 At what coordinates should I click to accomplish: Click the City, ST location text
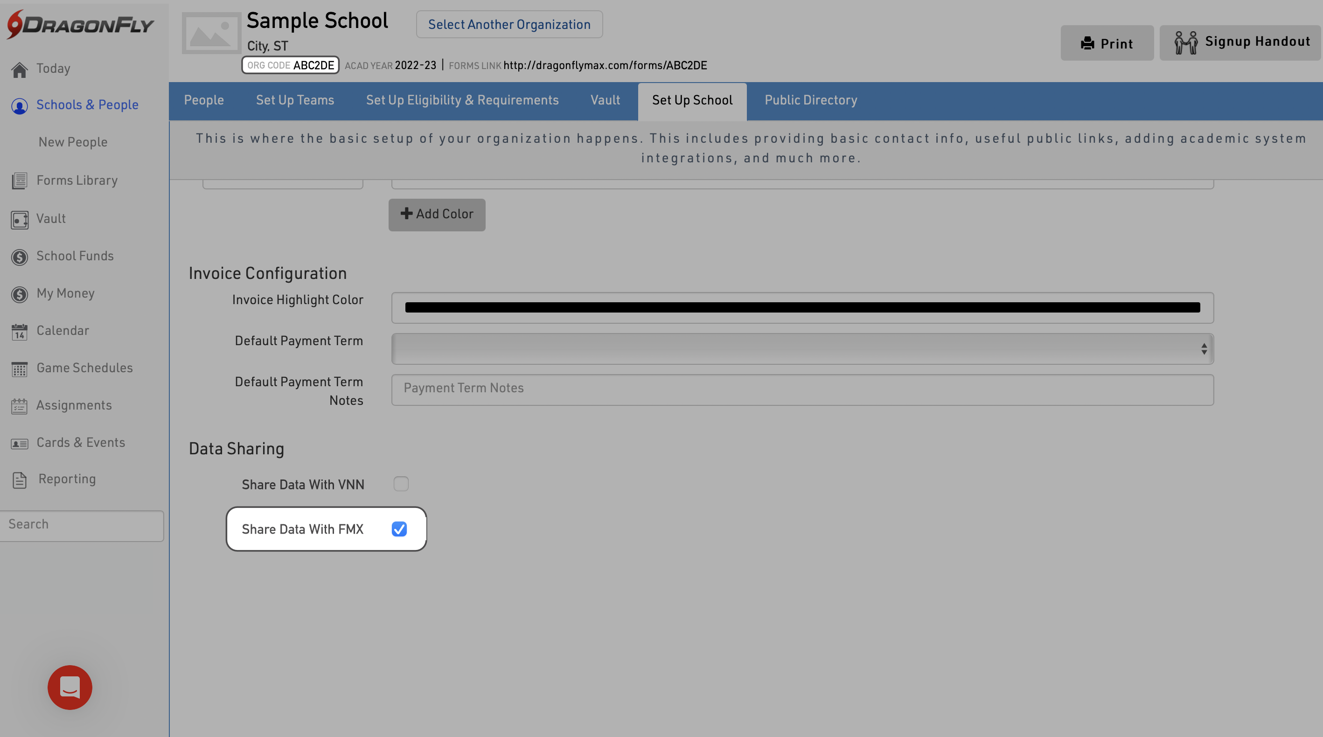[x=268, y=46]
